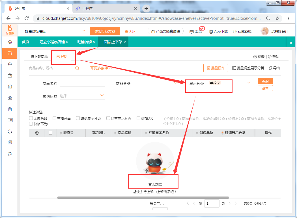The height and width of the screenshot is (218, 297).
Task: Click the horizontal table scrollbar
Action: [143, 198]
